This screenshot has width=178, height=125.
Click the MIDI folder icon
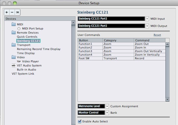14,24
